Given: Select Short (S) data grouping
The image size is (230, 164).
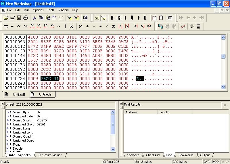Looking at the screenshot, I should 119,18.
